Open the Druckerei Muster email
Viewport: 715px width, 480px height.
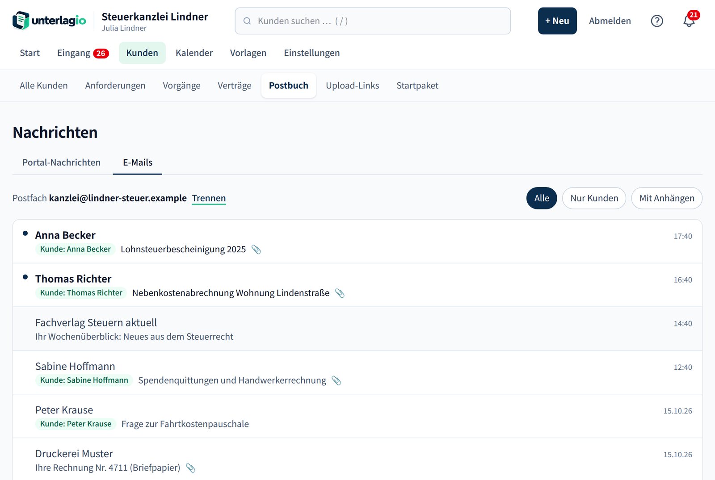pos(357,459)
